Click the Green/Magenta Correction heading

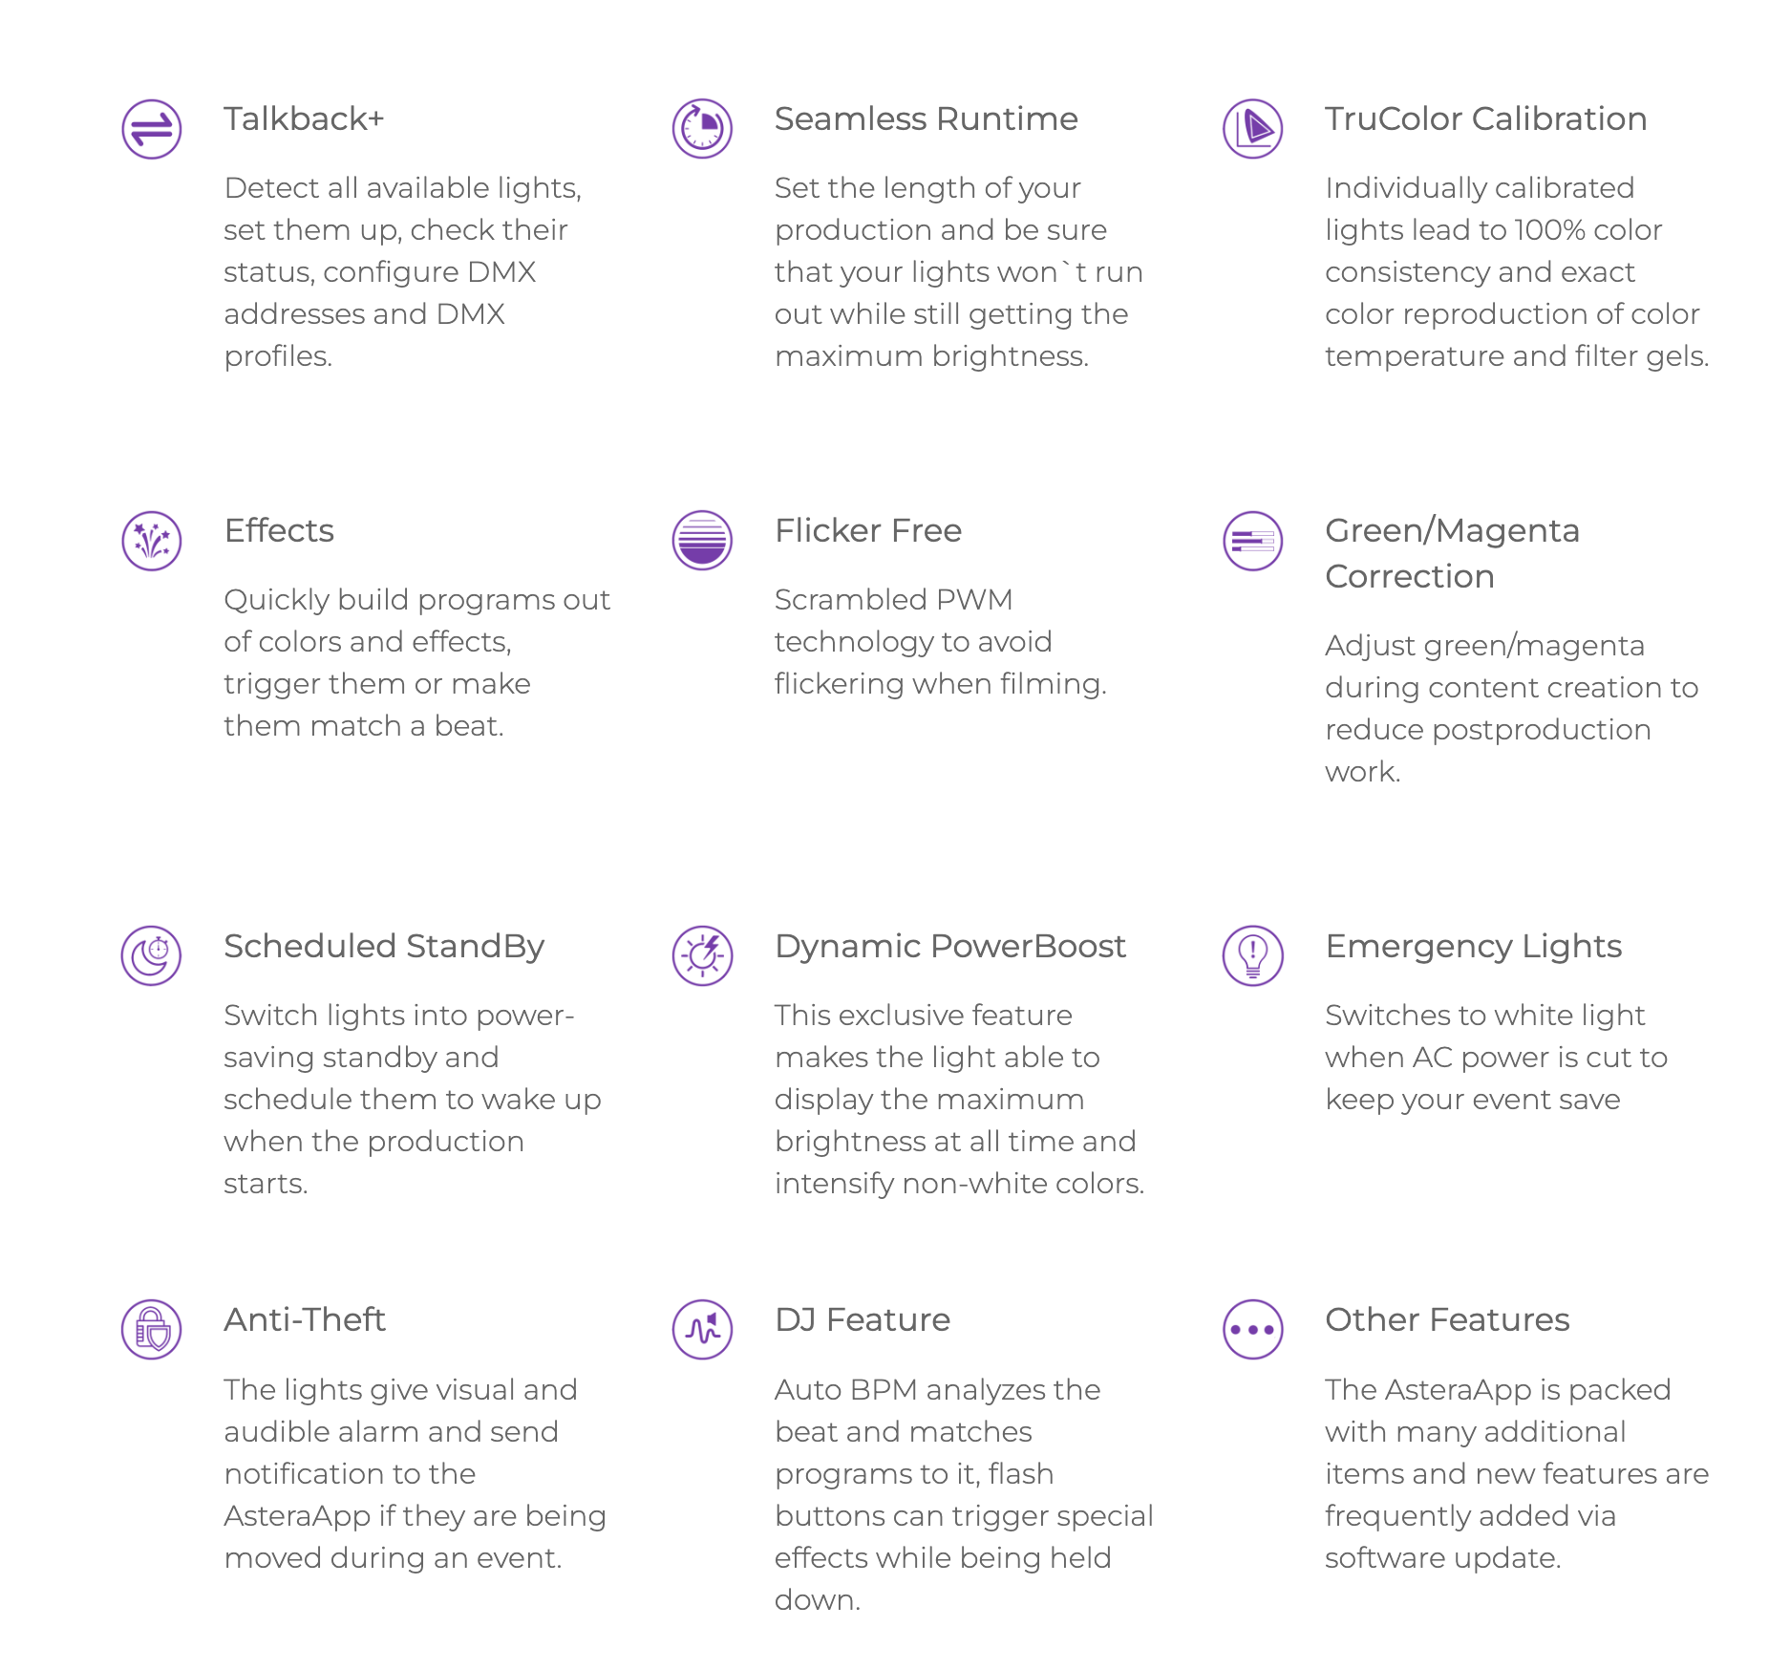click(1452, 553)
